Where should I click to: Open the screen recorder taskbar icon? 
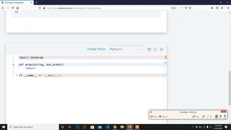pyautogui.click(x=137, y=127)
